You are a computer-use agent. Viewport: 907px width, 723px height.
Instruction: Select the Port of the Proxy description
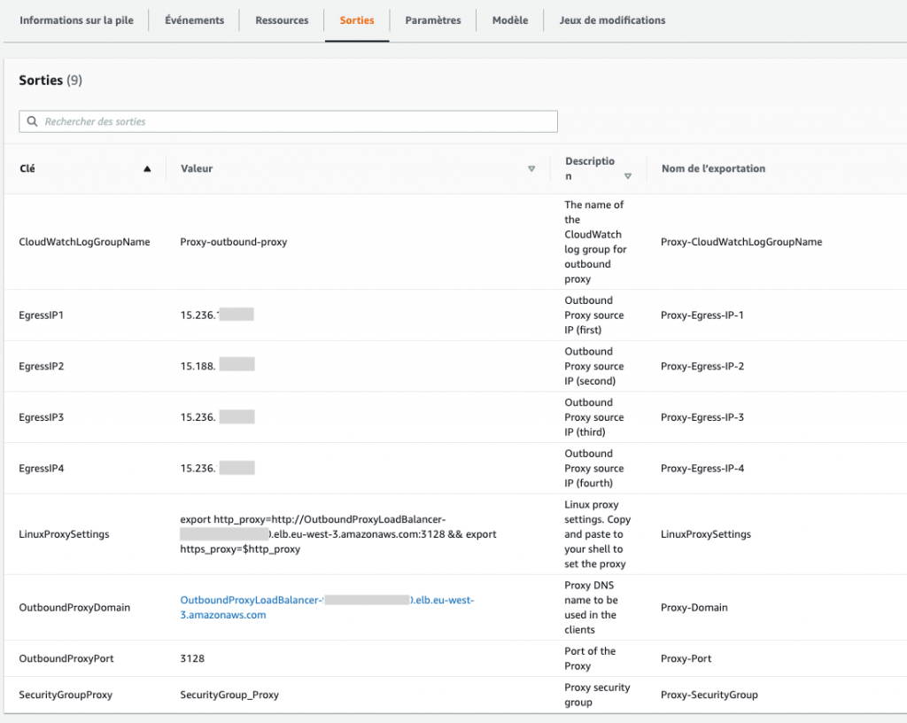click(590, 658)
